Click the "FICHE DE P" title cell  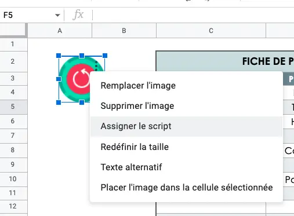coord(225,61)
